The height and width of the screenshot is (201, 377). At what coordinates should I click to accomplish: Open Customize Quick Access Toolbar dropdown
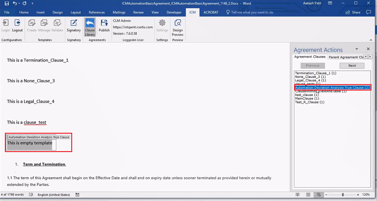click(33, 4)
